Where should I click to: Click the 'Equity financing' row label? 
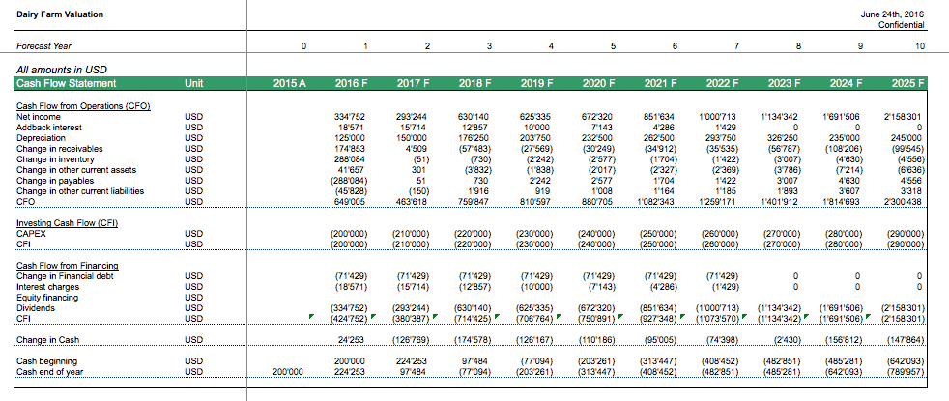pyautogui.click(x=47, y=297)
